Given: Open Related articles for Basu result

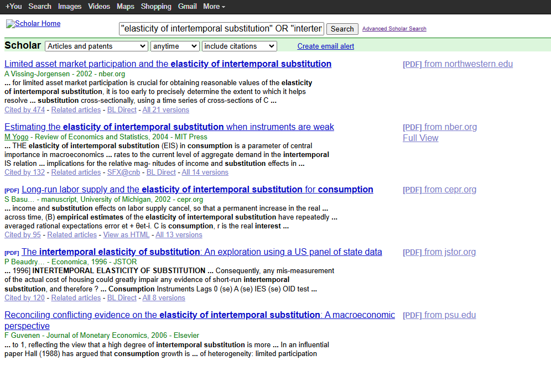Looking at the screenshot, I should point(72,234).
